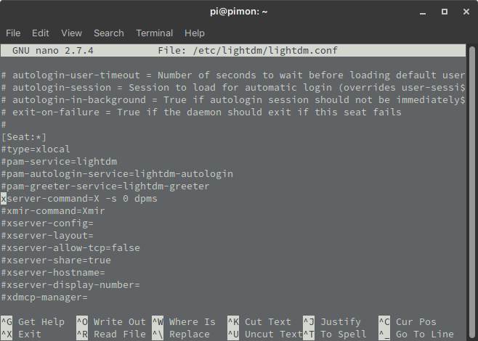Click the xserver-command=X -s 0 dpms line
Screen dimensions: 478x341
click(79, 199)
